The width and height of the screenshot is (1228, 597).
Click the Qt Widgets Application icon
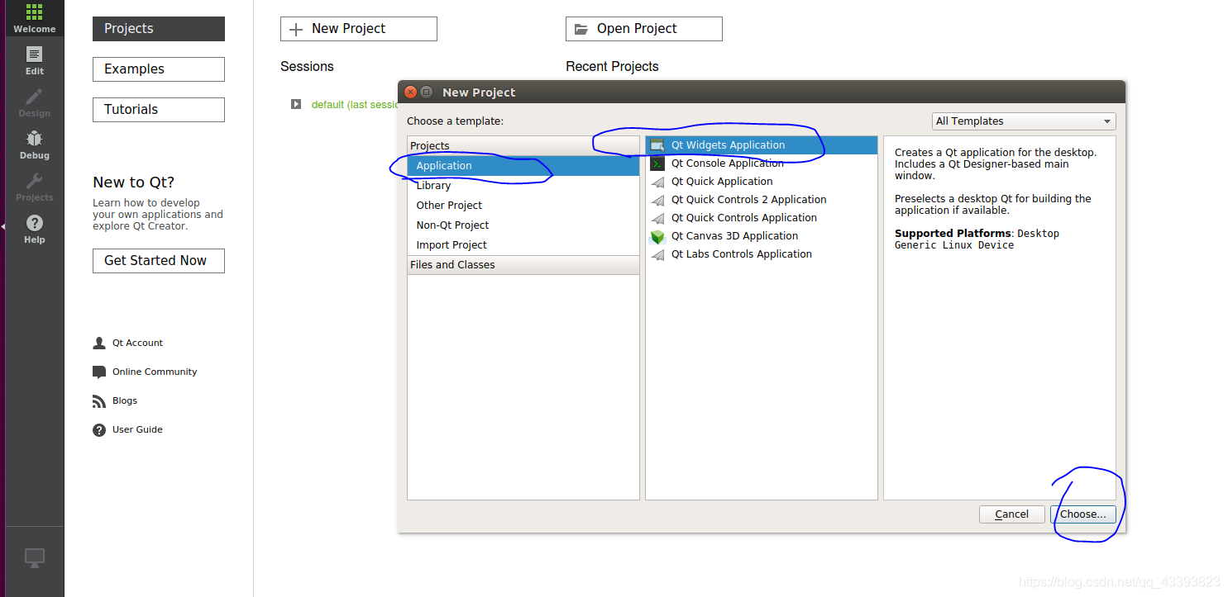click(x=657, y=145)
